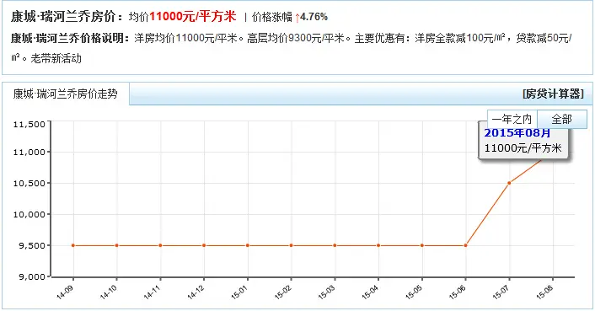Image resolution: width=595 pixels, height=311 pixels.
Task: Click the 15-02 data point on the chart
Action: tap(292, 245)
